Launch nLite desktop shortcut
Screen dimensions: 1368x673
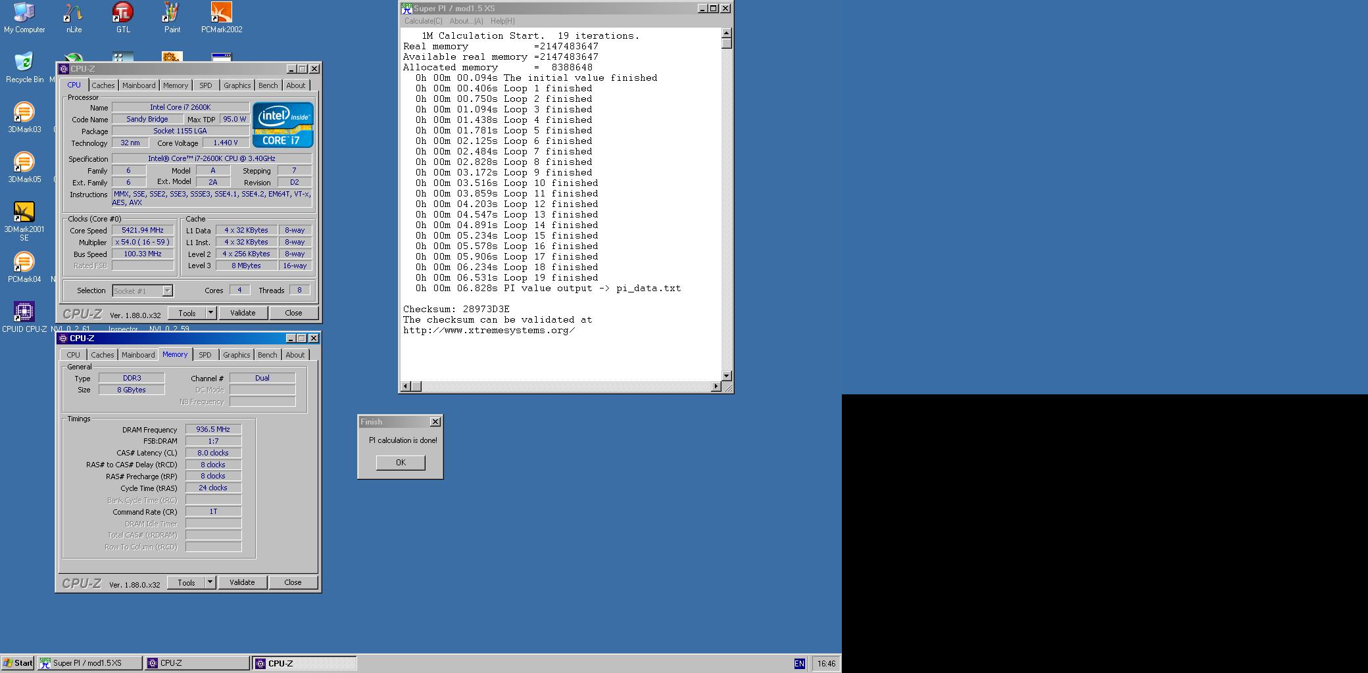click(x=74, y=17)
